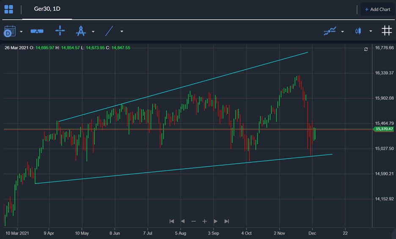Expand the indicators dropdown arrow
The width and height of the screenshot is (396, 239).
pos(342,32)
